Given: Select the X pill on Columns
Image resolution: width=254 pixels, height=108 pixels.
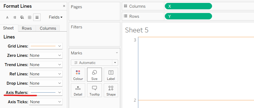Looking at the screenshot, I should (x=188, y=6).
